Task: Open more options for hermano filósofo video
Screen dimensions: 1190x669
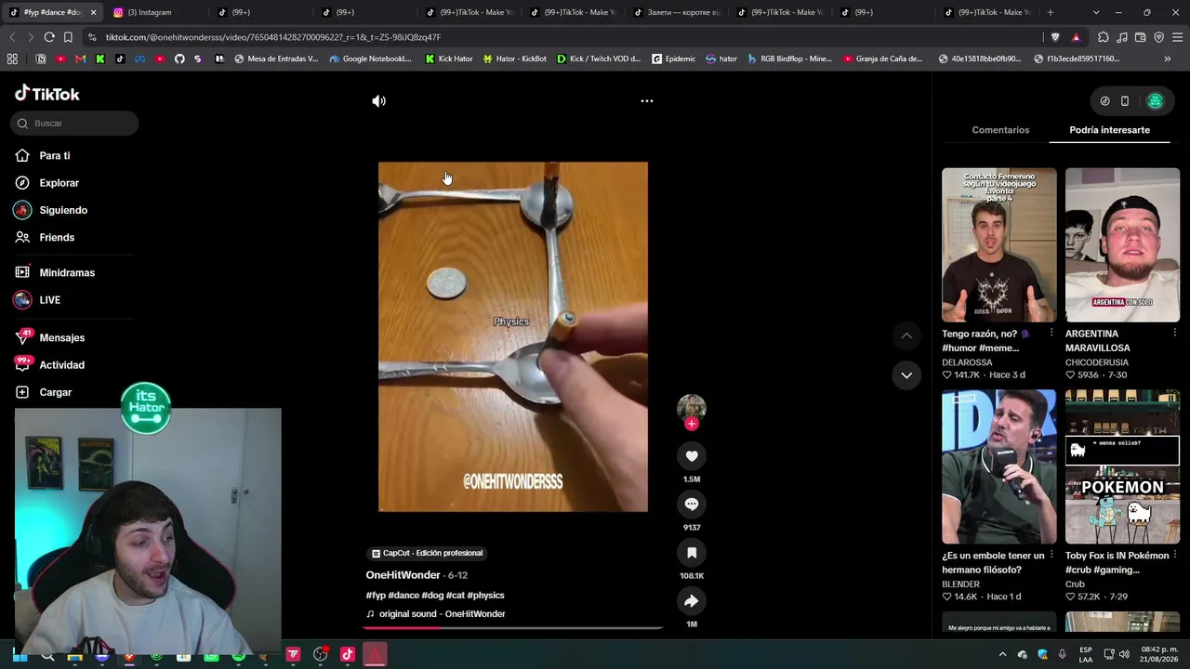Action: tap(1051, 556)
